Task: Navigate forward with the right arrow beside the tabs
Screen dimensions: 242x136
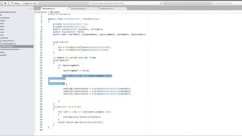Action: 39,9
